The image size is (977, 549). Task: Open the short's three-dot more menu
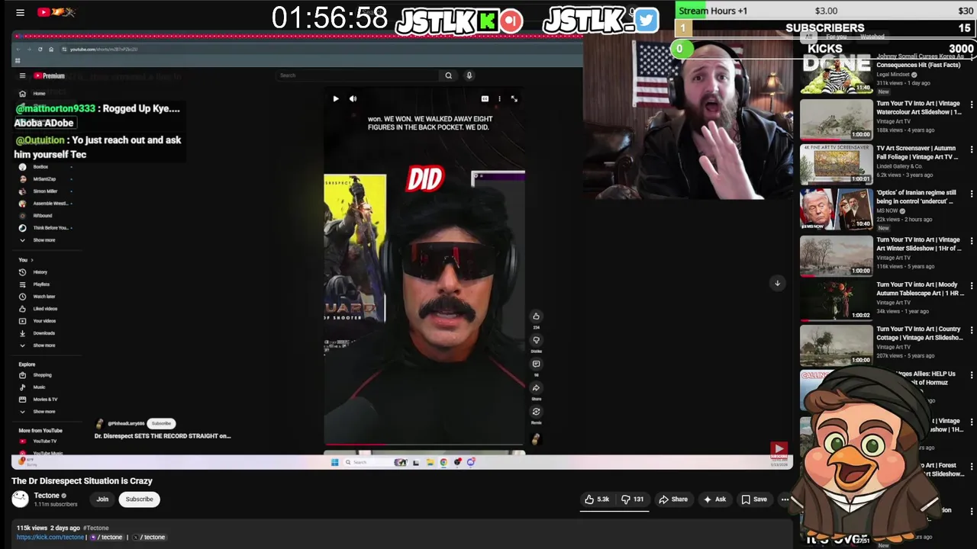[x=499, y=98]
